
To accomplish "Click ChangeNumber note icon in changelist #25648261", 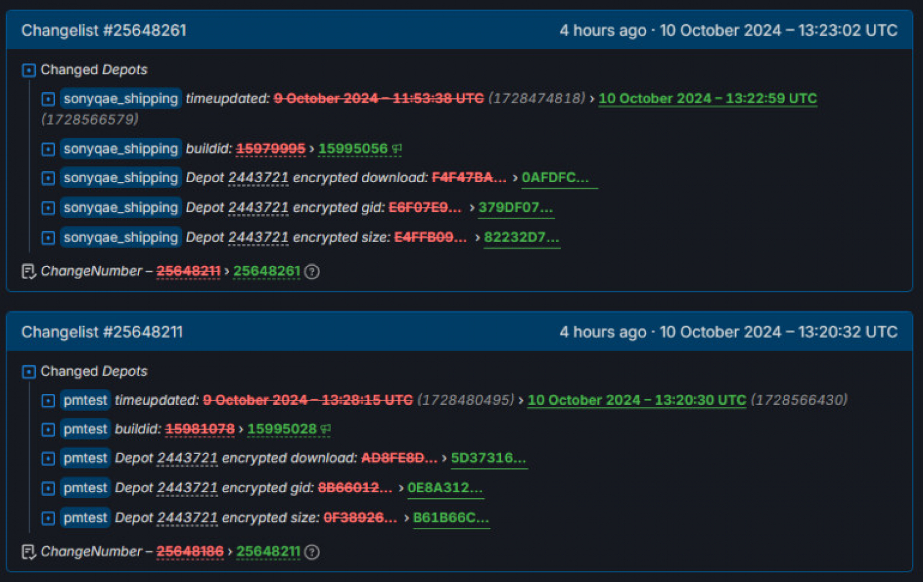I will coord(29,271).
